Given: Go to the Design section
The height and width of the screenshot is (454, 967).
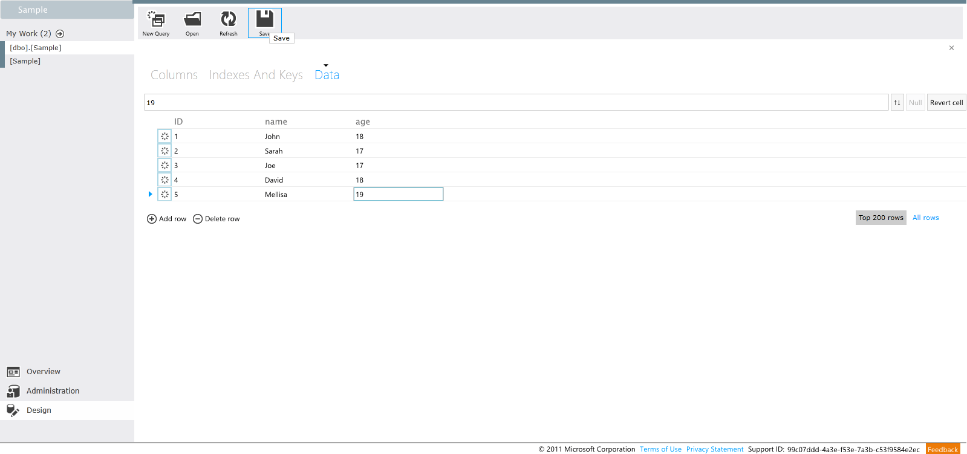Looking at the screenshot, I should point(39,410).
